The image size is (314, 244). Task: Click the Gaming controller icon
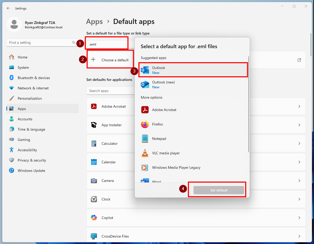pyautogui.click(x=12, y=140)
